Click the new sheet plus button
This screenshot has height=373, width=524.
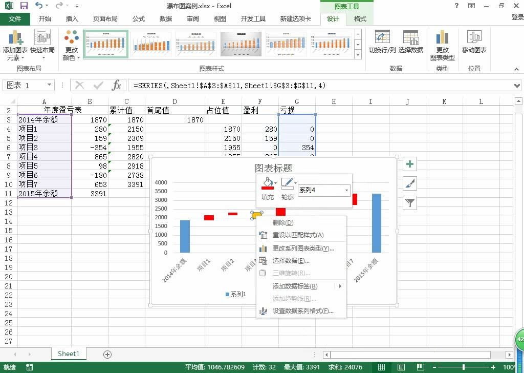point(107,355)
